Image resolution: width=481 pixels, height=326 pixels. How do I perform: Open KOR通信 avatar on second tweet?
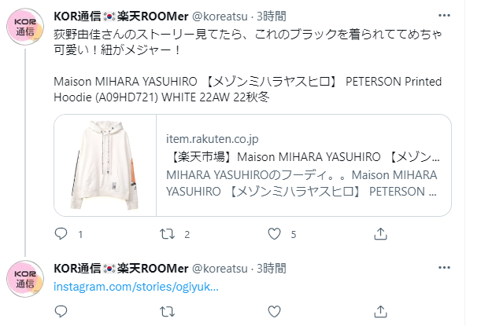[25, 279]
